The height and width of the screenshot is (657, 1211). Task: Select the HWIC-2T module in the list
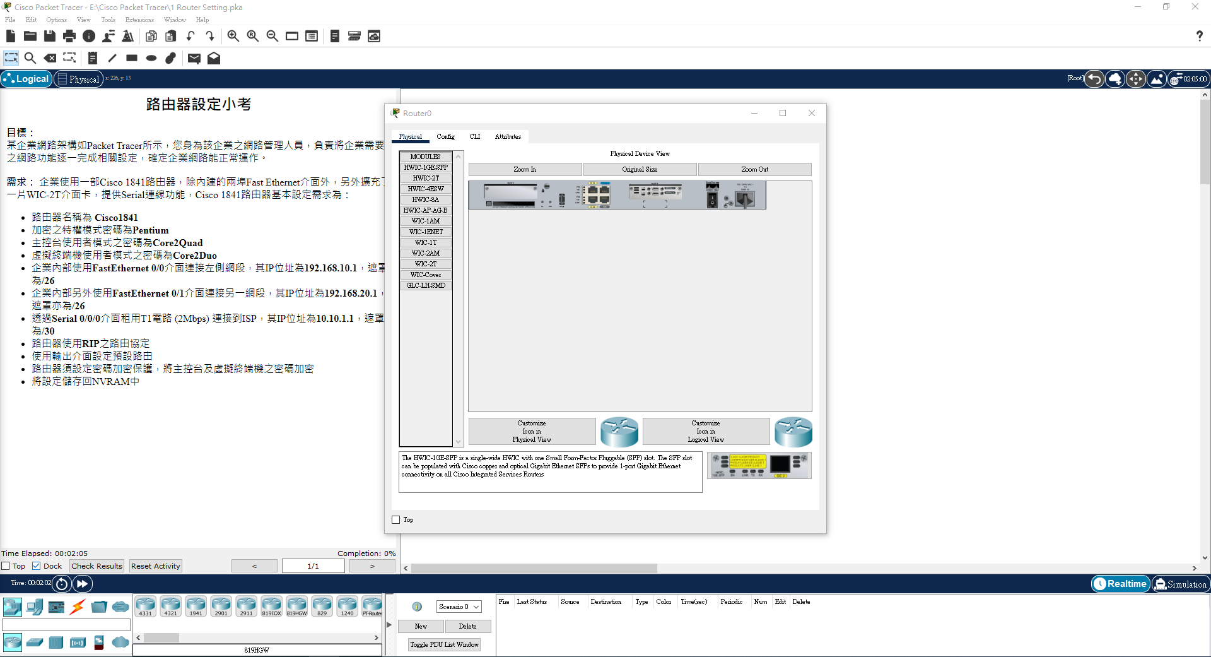(x=426, y=178)
